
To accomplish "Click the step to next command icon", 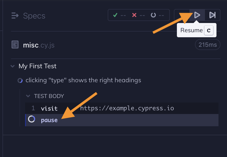I will pos(212,15).
